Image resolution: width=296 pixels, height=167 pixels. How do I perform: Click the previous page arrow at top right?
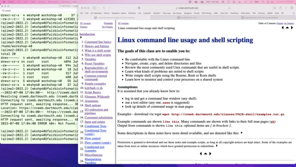283,28
